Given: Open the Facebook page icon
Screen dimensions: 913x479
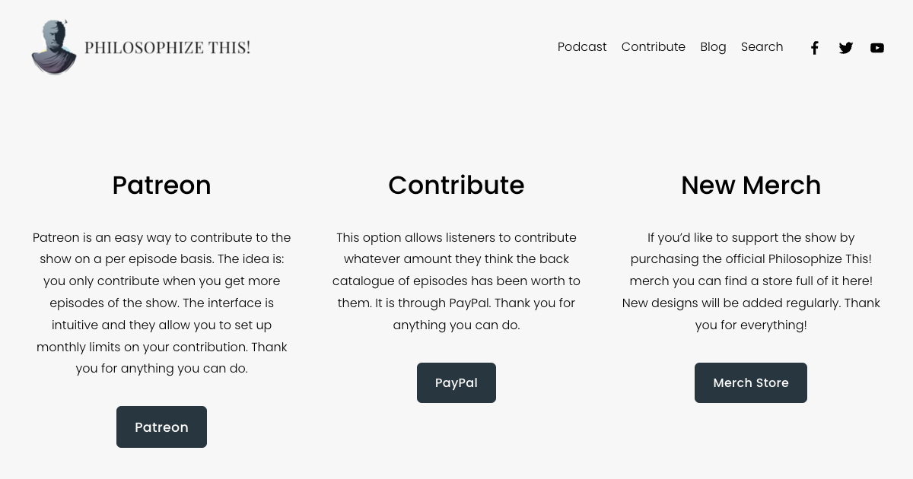Looking at the screenshot, I should (x=814, y=48).
